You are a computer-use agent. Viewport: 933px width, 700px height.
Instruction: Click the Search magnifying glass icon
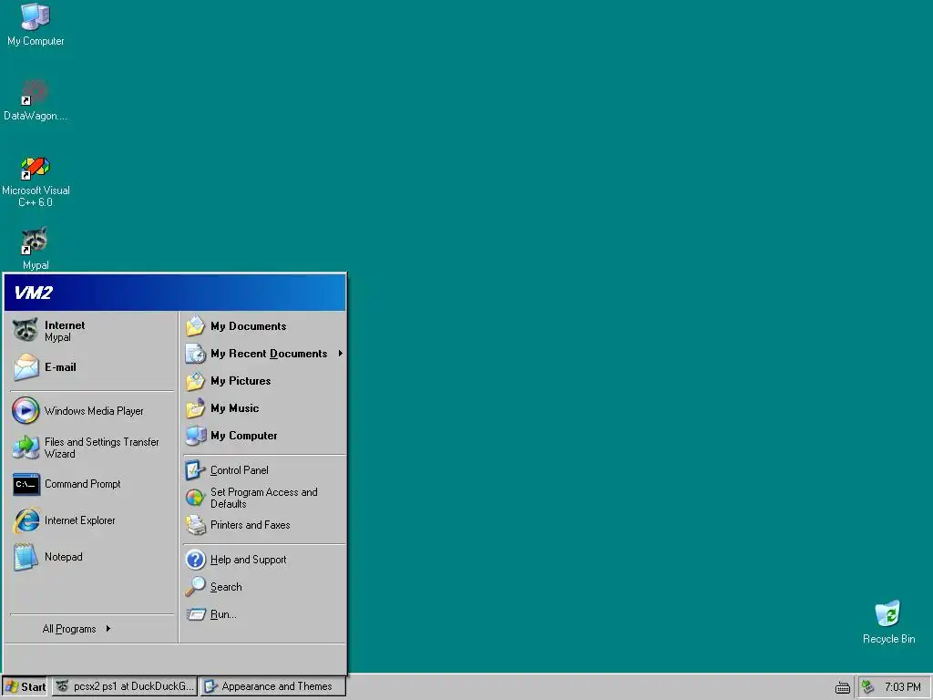(x=195, y=587)
